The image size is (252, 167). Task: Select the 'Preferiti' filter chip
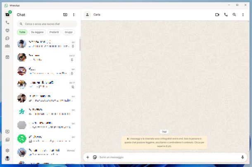[x=54, y=32]
